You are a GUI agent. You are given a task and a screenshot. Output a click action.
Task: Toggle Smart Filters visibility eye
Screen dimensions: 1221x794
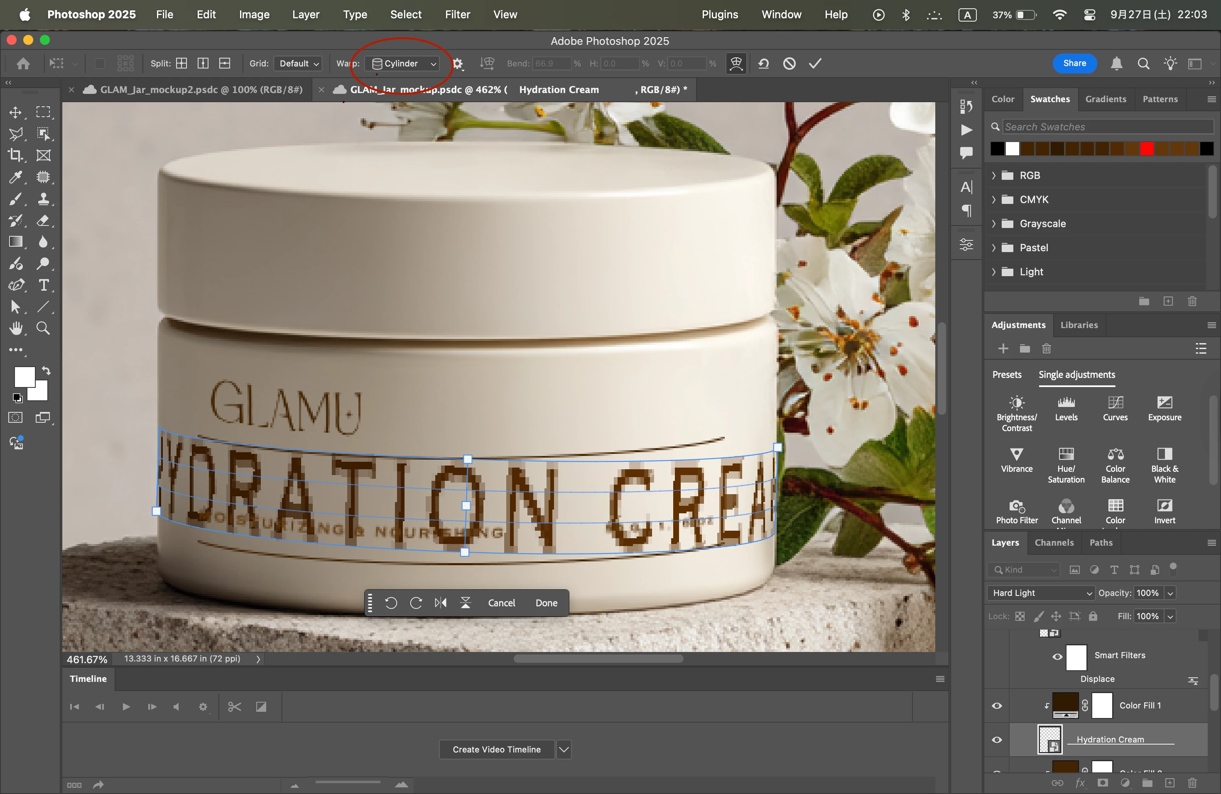pyautogui.click(x=1057, y=657)
